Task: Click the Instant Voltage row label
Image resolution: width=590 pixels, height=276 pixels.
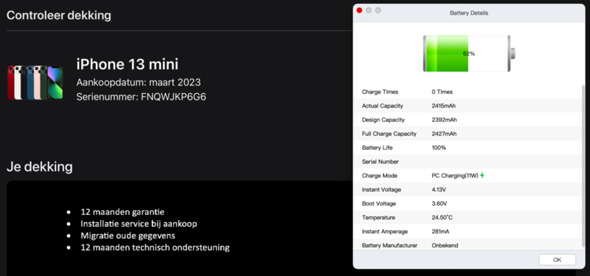Action: (381, 190)
